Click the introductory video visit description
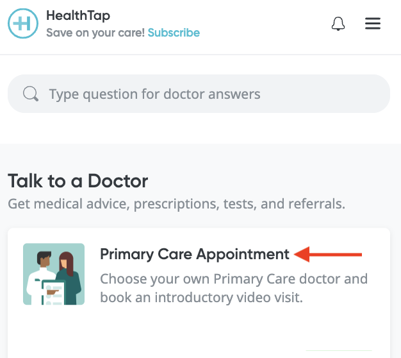Viewport: 401px width, 358px height. pos(234,288)
